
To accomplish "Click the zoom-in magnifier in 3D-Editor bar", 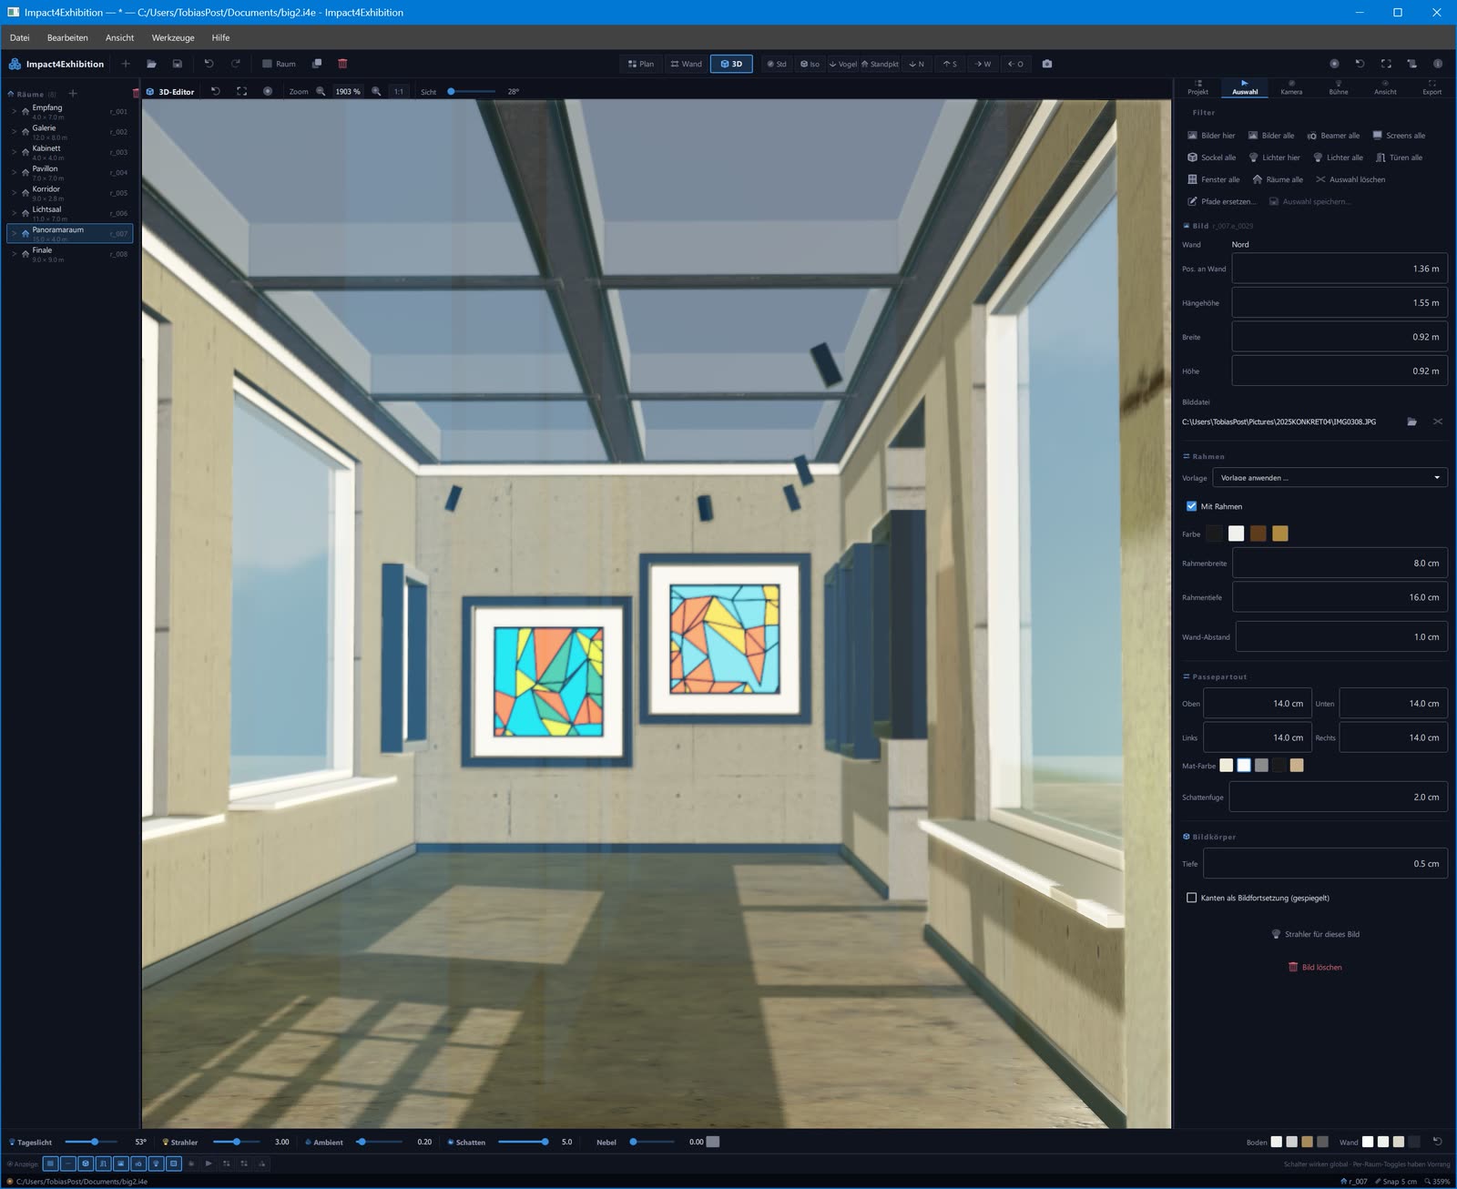I will coord(376,91).
